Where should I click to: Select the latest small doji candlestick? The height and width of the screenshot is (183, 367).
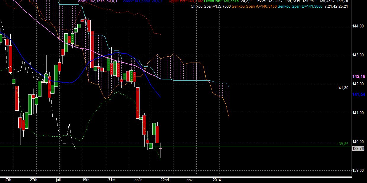coord(161,148)
